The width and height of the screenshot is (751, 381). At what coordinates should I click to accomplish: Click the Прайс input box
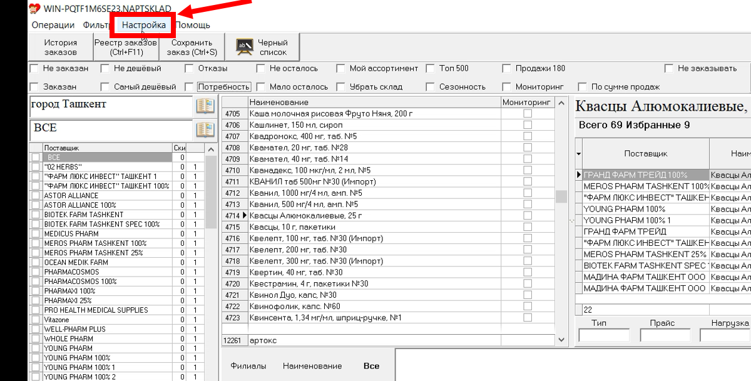click(665, 335)
